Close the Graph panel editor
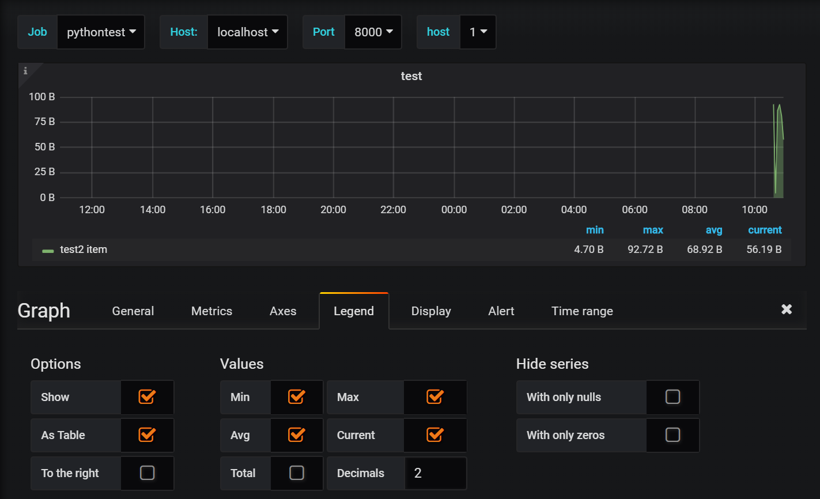820x499 pixels. [787, 309]
